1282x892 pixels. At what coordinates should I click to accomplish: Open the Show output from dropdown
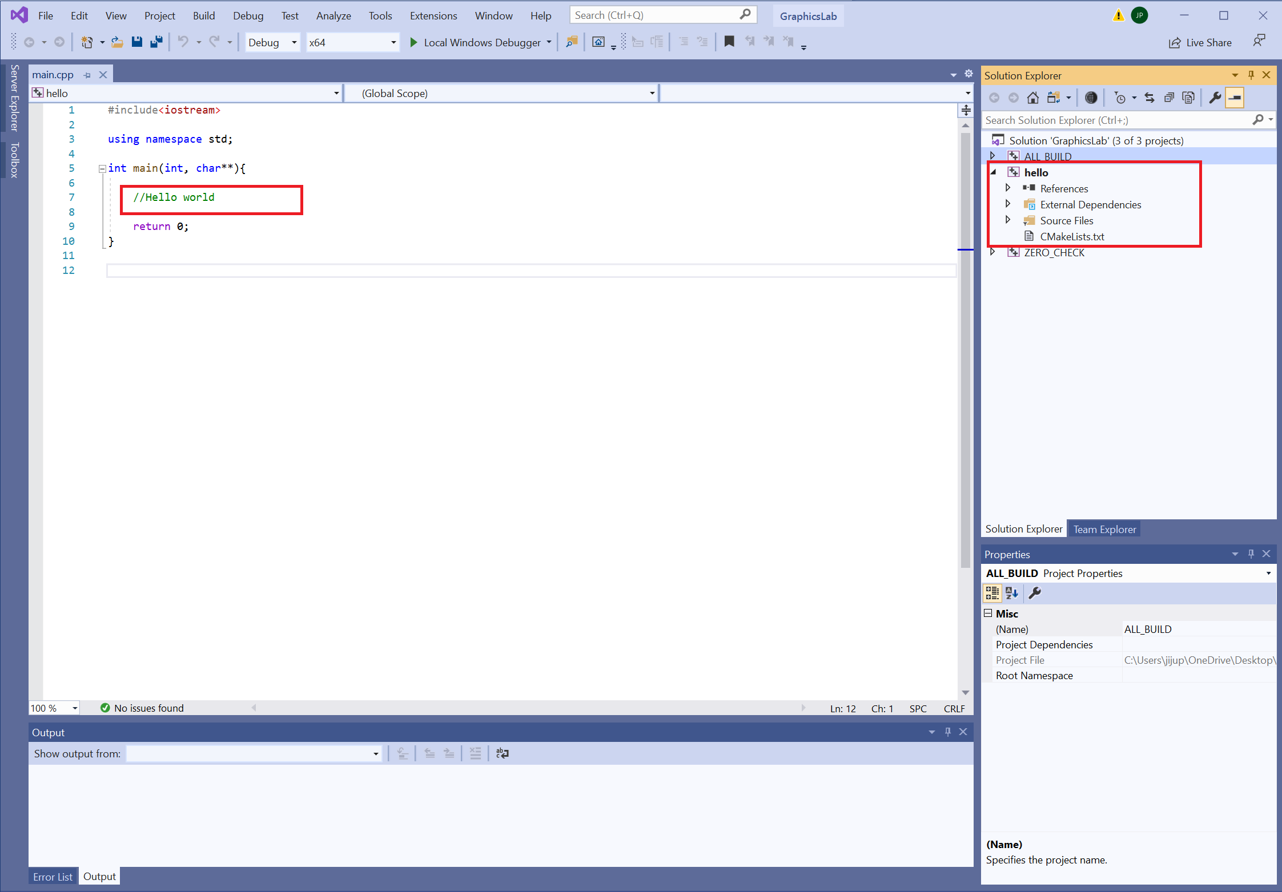pyautogui.click(x=254, y=753)
